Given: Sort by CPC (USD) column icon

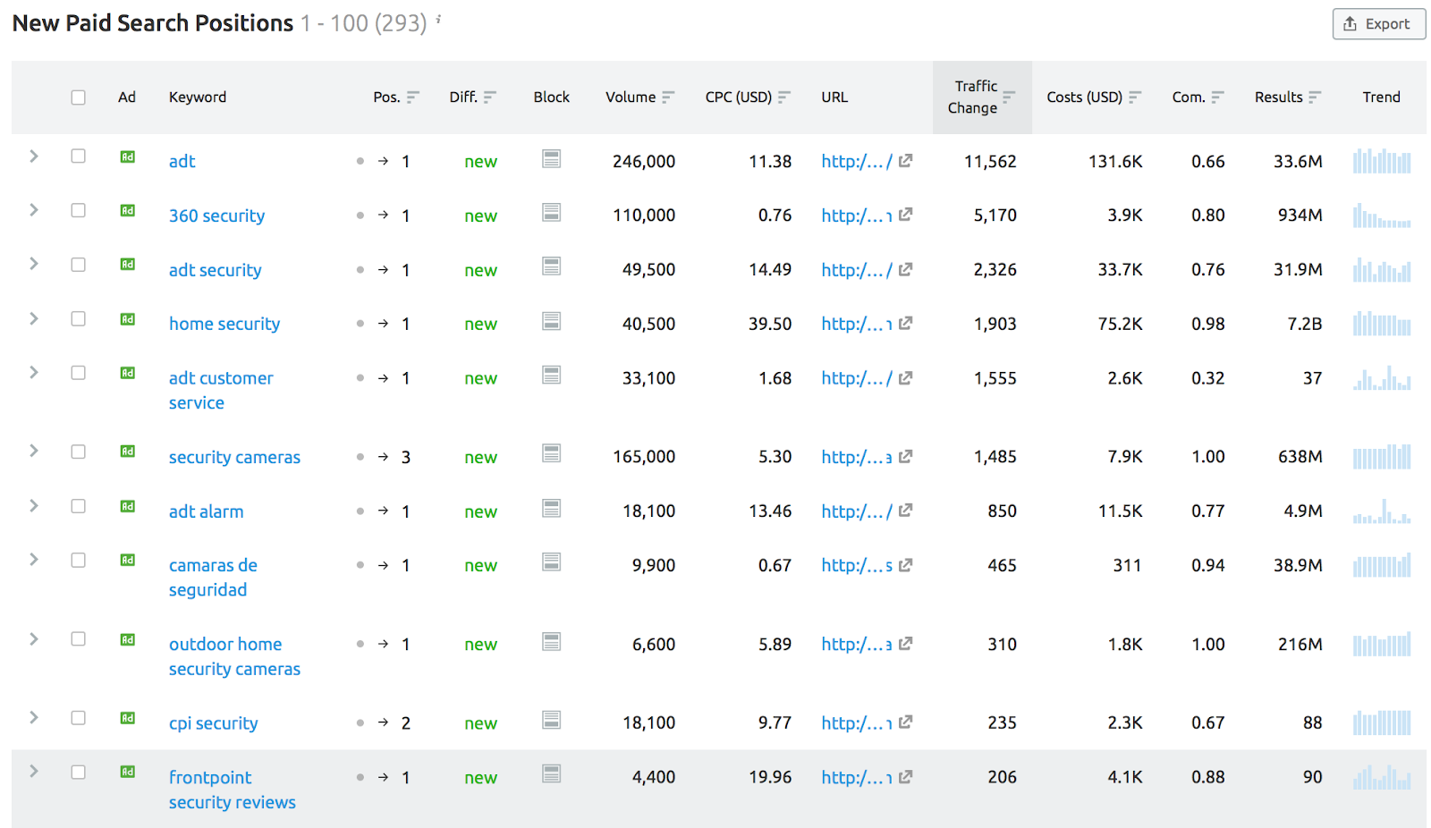Looking at the screenshot, I should tap(784, 97).
